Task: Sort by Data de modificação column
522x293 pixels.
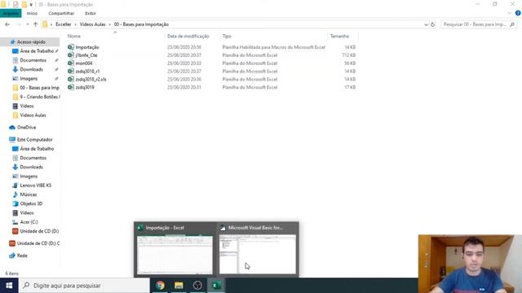Action: point(188,36)
